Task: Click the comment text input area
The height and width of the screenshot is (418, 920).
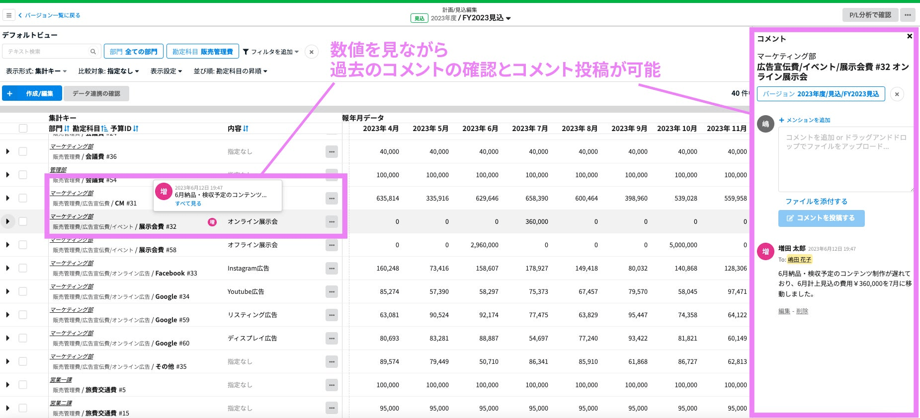Action: 845,159
